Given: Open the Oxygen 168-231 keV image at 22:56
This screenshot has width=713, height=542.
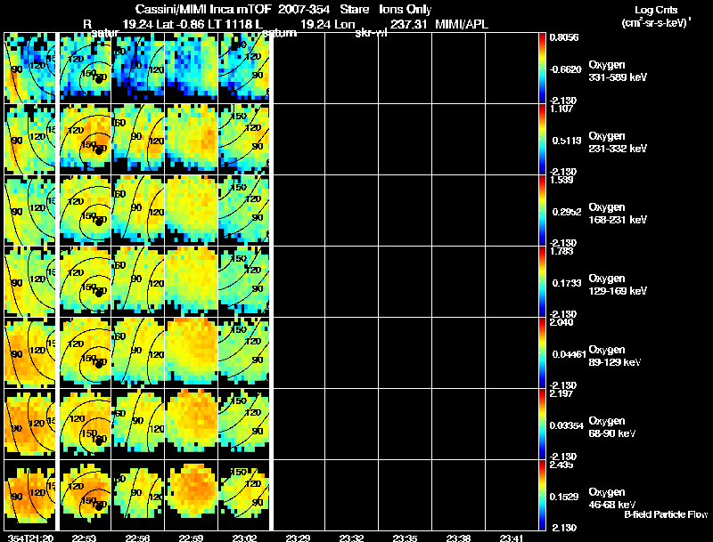Looking at the screenshot, I should tap(138, 210).
